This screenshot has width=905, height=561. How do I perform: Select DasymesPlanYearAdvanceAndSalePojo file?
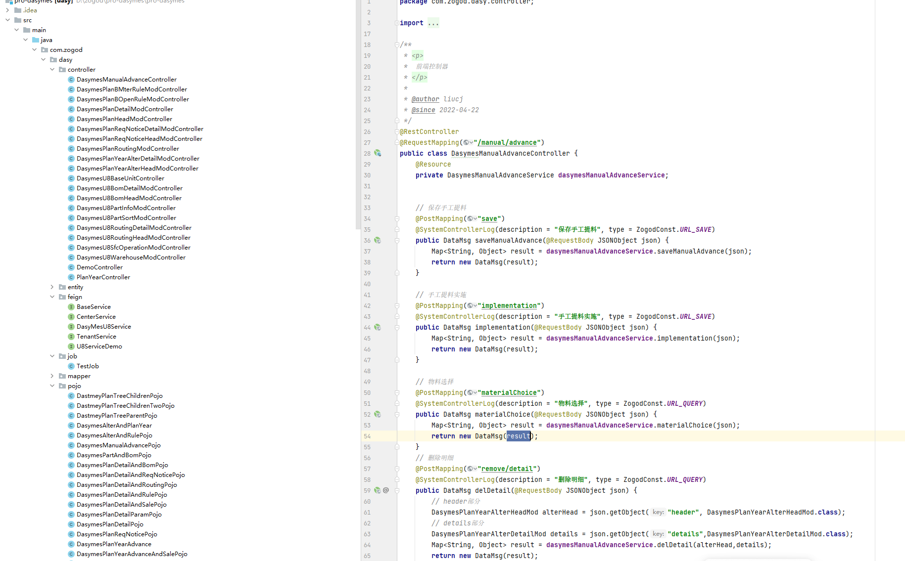132,554
